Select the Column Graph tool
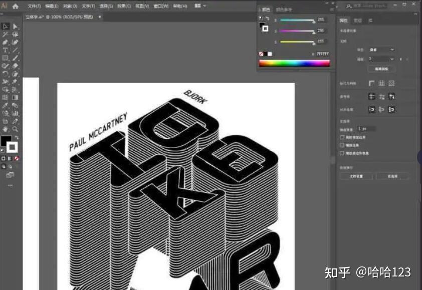422x290 pixels. (15, 113)
